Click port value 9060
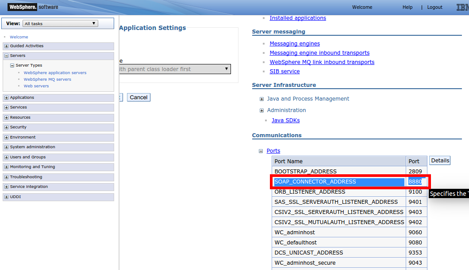 coord(415,232)
